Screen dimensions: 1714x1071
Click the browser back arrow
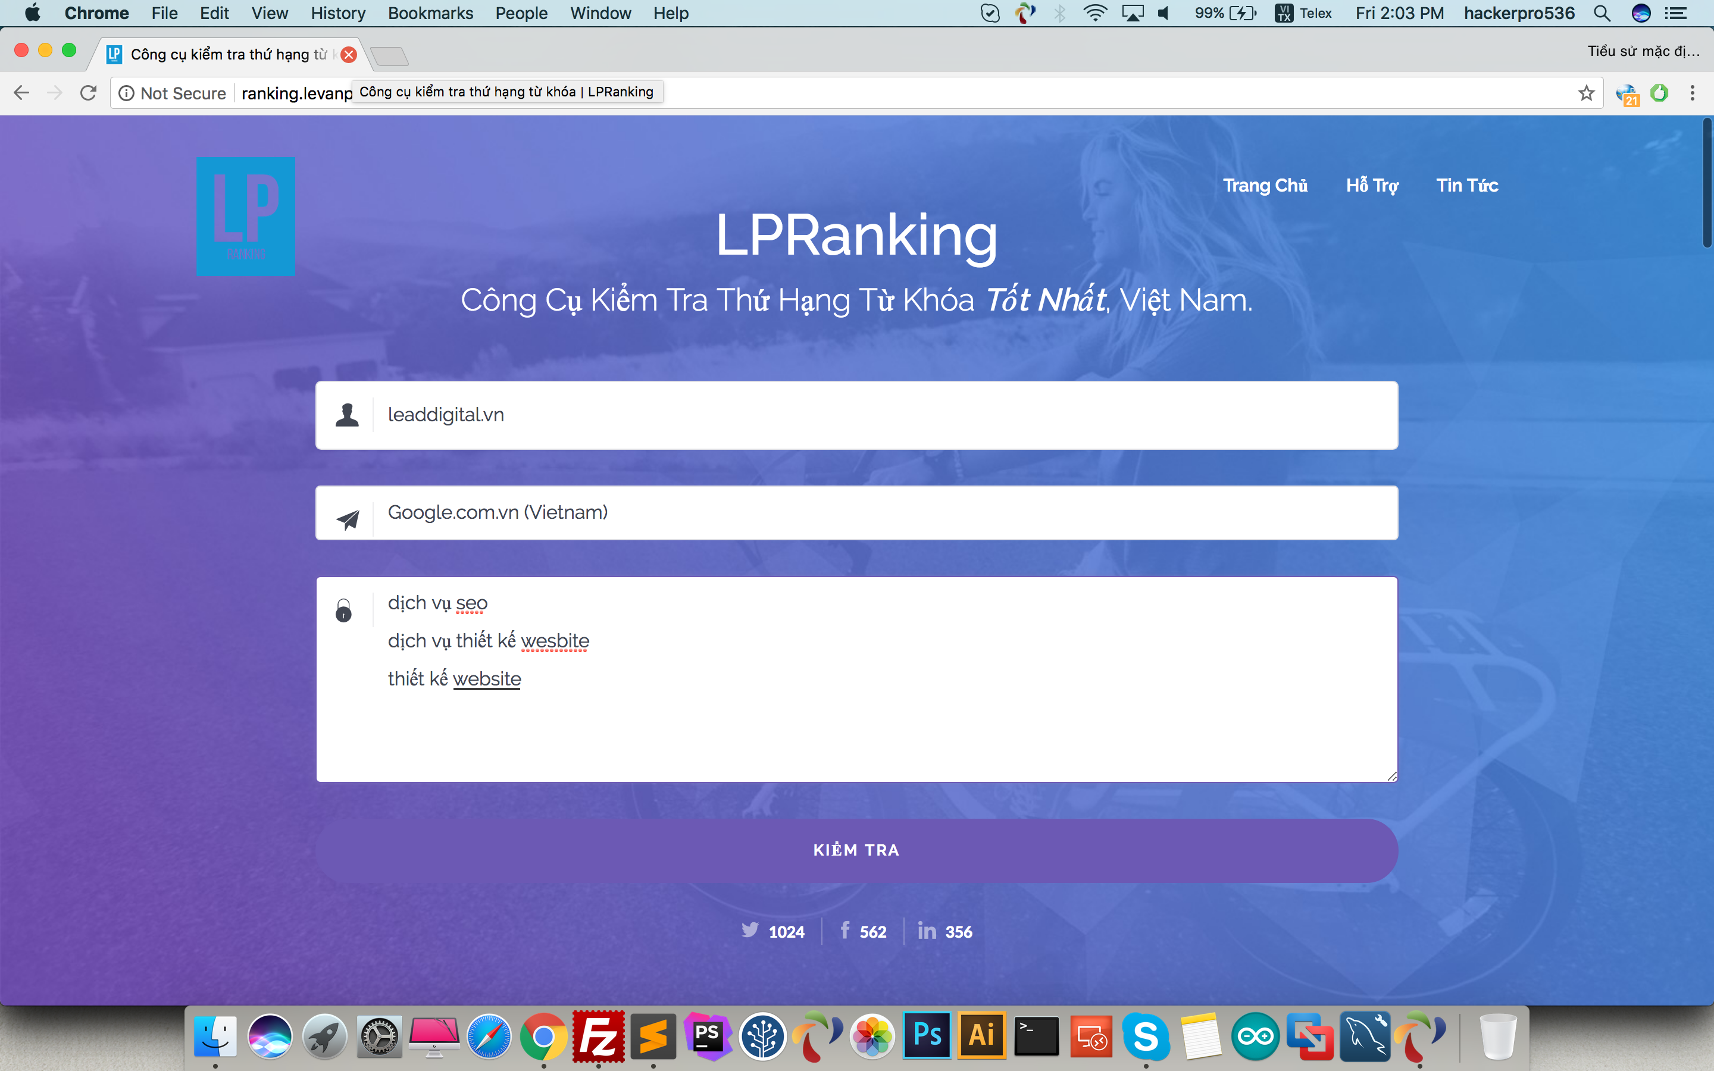click(x=21, y=93)
